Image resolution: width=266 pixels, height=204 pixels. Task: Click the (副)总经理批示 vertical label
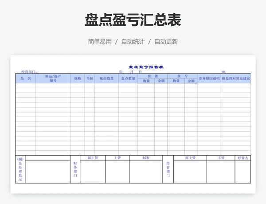click(x=20, y=169)
